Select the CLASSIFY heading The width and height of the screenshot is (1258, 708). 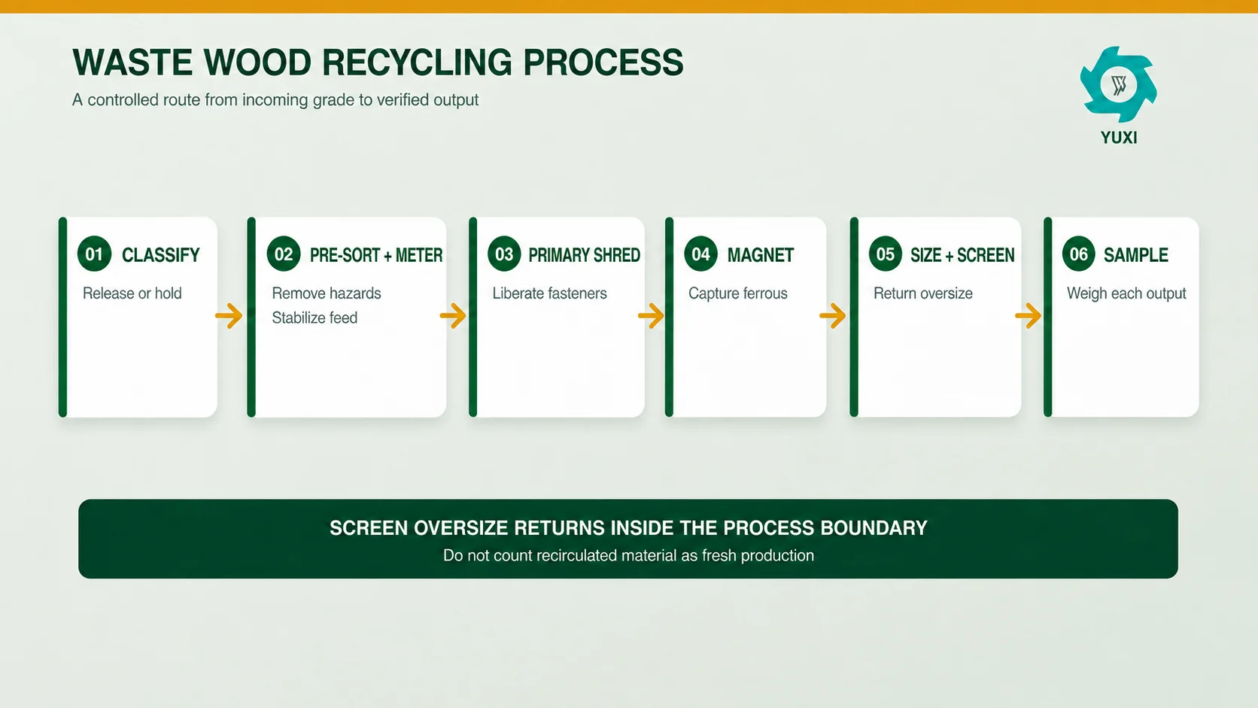click(161, 255)
